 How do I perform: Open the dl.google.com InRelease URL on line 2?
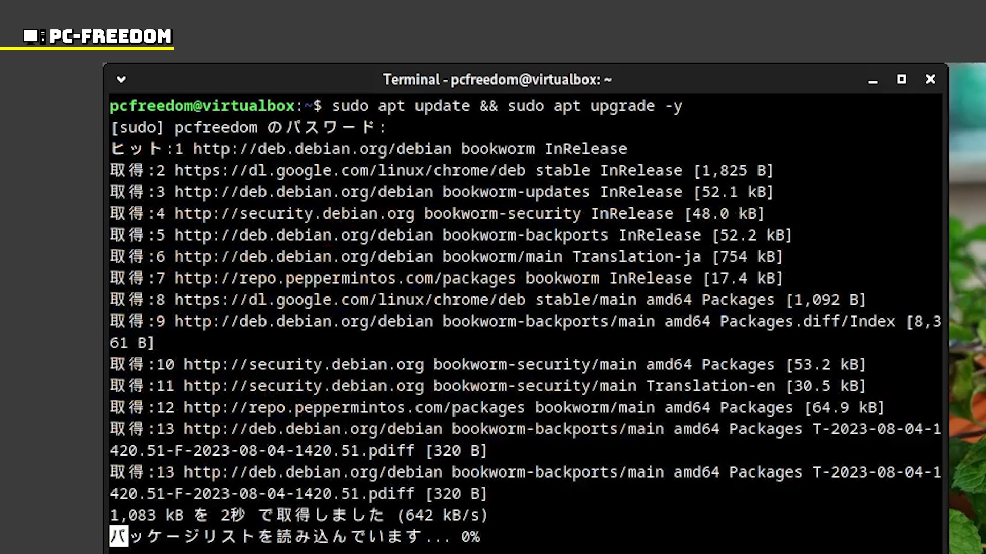(349, 170)
